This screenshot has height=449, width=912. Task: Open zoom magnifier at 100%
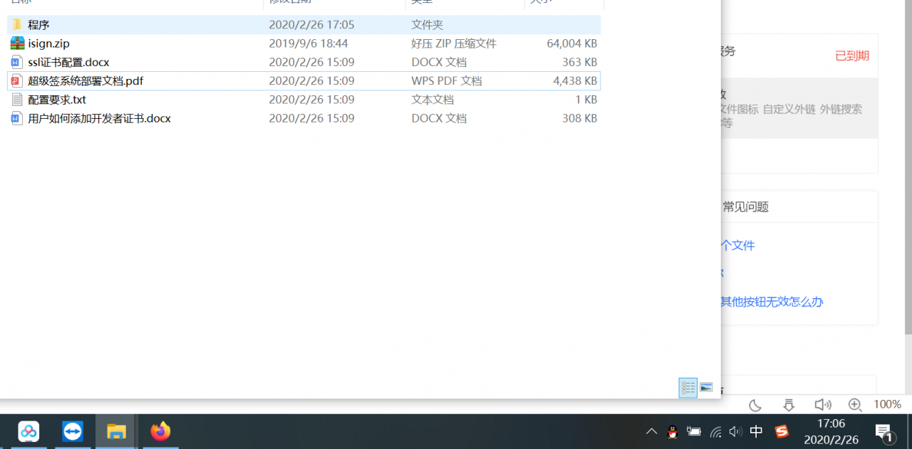coord(855,405)
